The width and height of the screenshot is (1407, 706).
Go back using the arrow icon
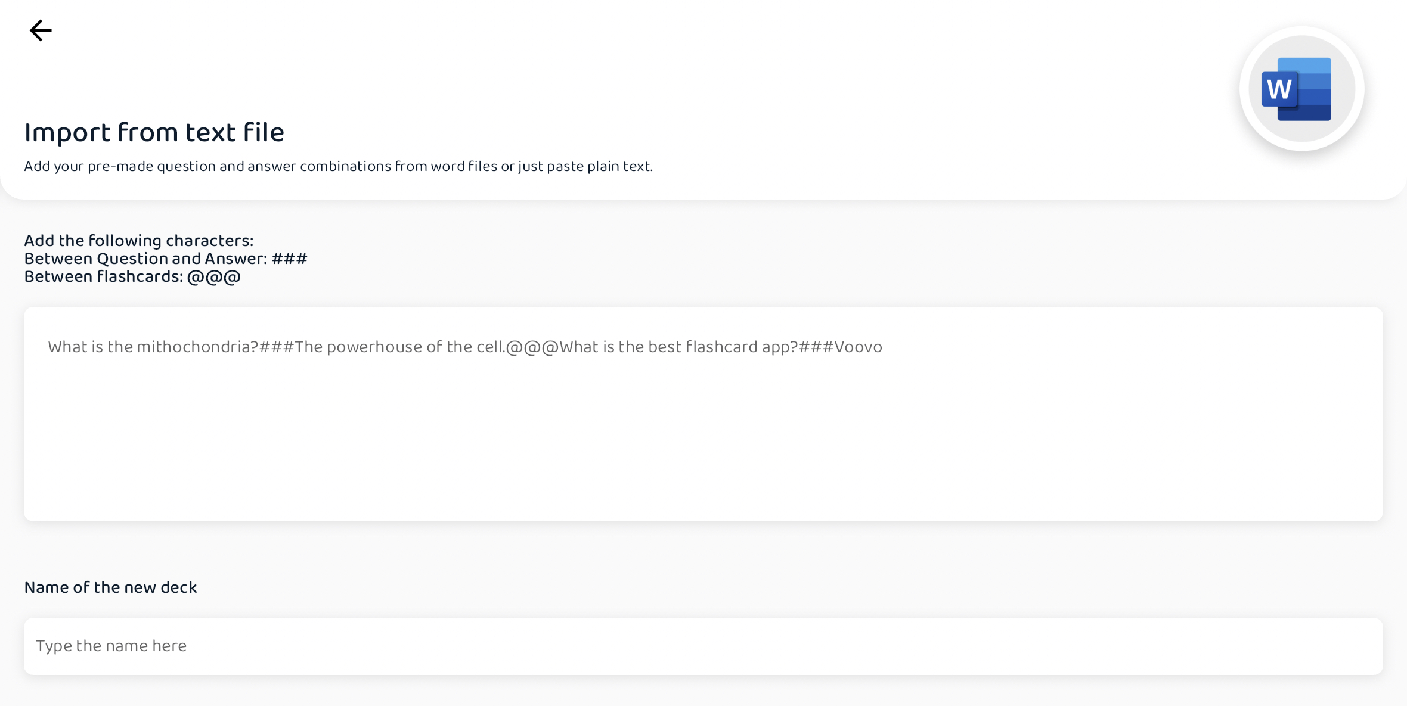tap(41, 30)
